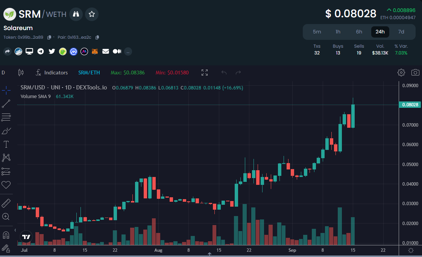Open the D interval selector
This screenshot has width=422, height=257.
pyautogui.click(x=3, y=72)
